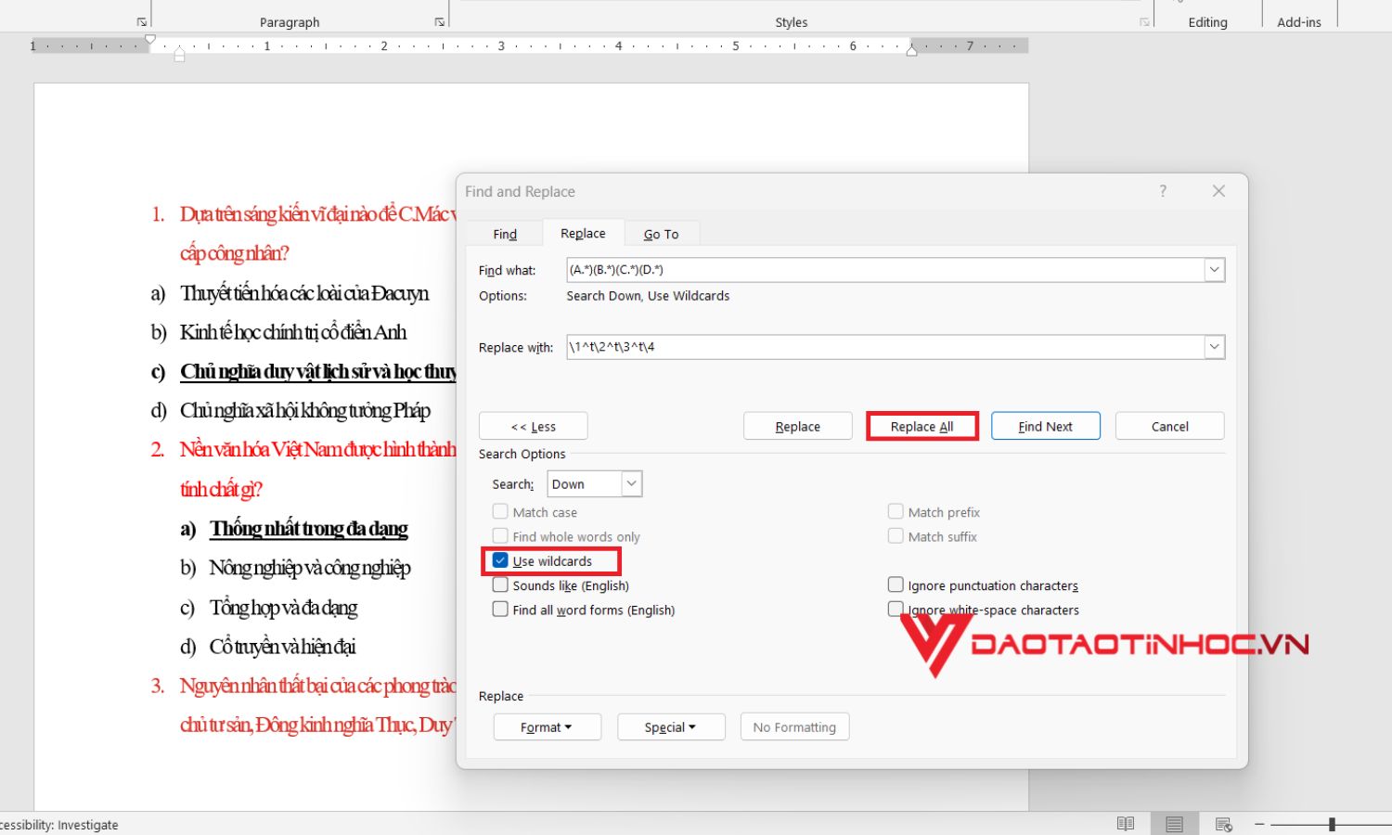This screenshot has width=1392, height=835.
Task: Click Accessibility: Investigate in status bar
Action: 59,825
